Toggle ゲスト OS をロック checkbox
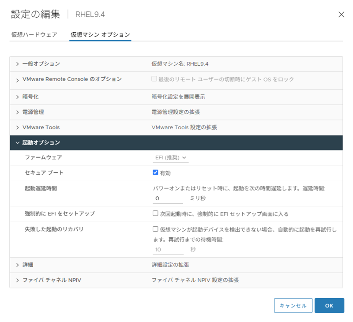 tap(154, 79)
